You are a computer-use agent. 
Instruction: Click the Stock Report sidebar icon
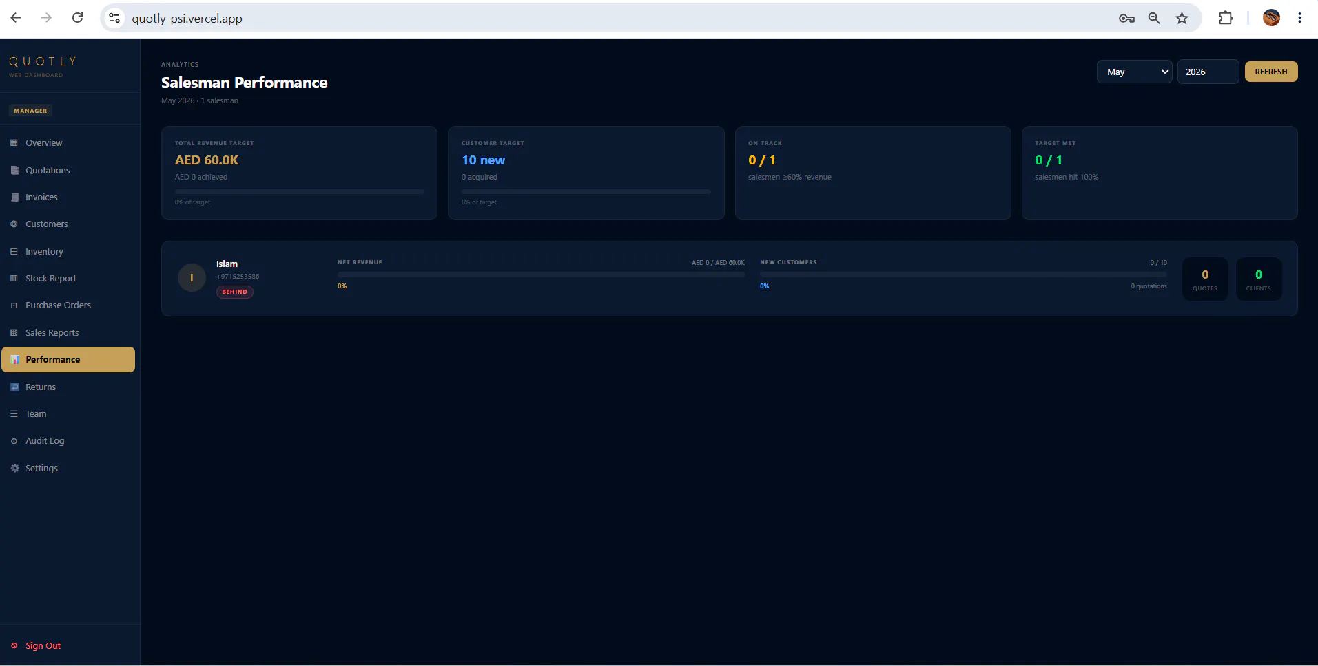coord(14,278)
